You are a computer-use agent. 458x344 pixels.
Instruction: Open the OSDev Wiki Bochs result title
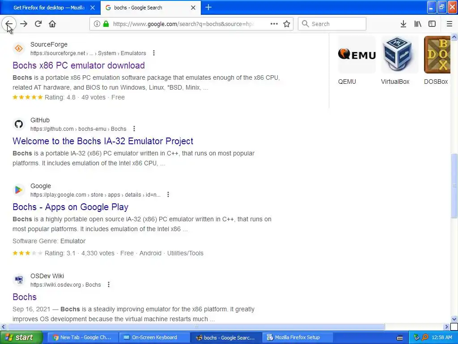[x=25, y=297]
